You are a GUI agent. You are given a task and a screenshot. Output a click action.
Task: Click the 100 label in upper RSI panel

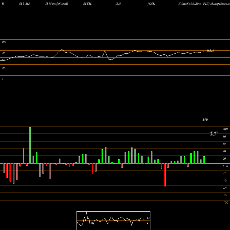pos(4,42)
